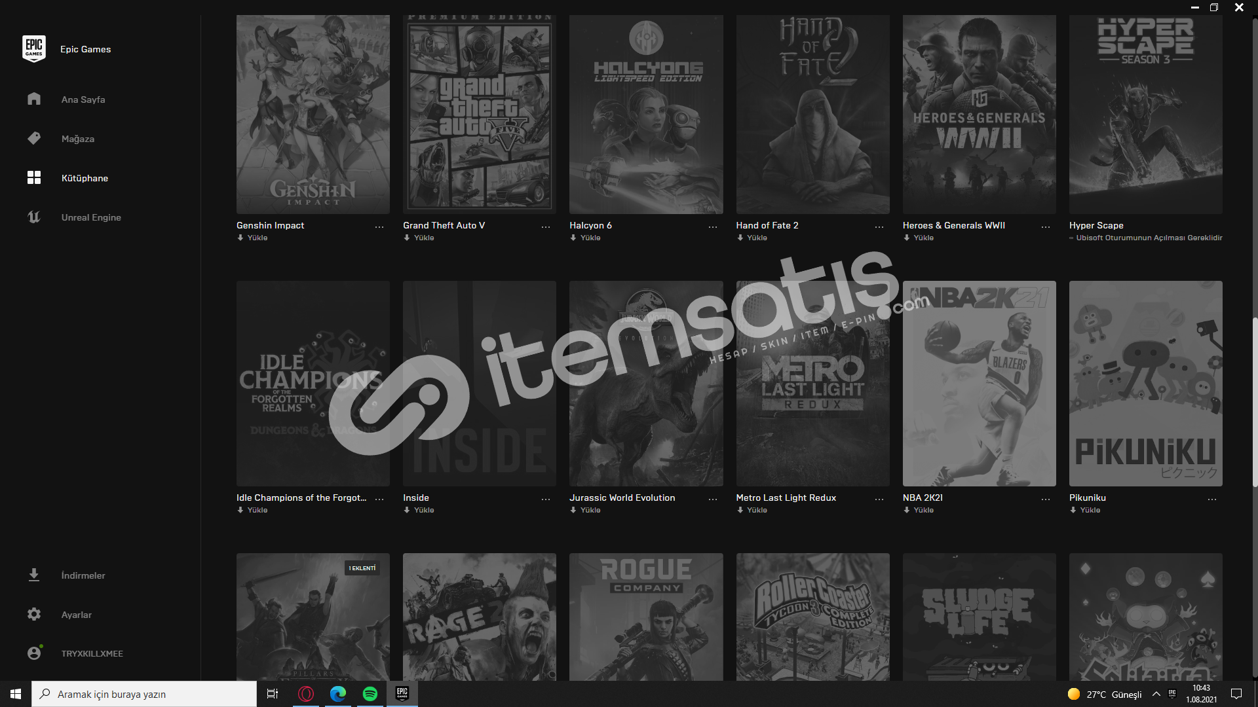Viewport: 1258px width, 707px height.
Task: Open the three-dot menu for NBA 2K21
Action: click(x=1046, y=499)
